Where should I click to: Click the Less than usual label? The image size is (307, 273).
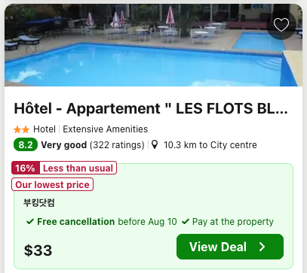78,168
